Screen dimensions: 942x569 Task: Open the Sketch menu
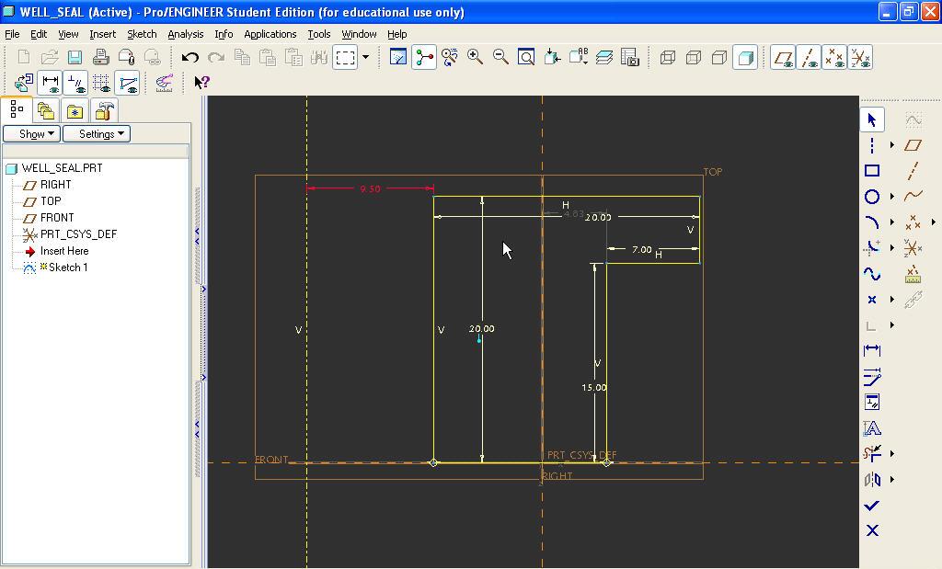pyautogui.click(x=142, y=34)
